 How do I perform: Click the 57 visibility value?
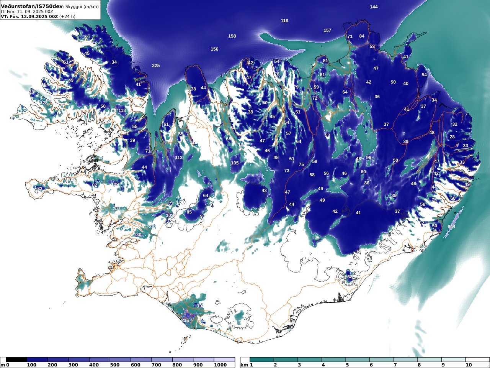pyautogui.click(x=289, y=134)
